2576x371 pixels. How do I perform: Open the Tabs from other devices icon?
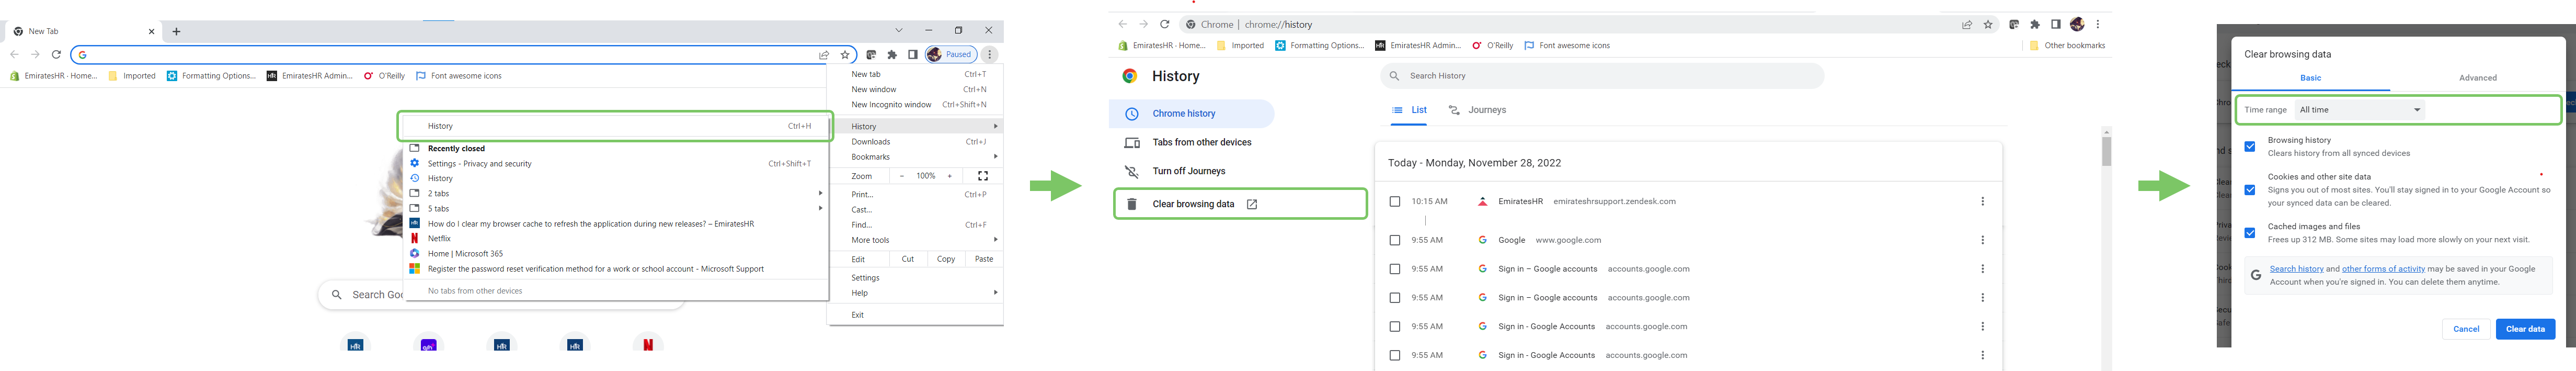click(1131, 143)
